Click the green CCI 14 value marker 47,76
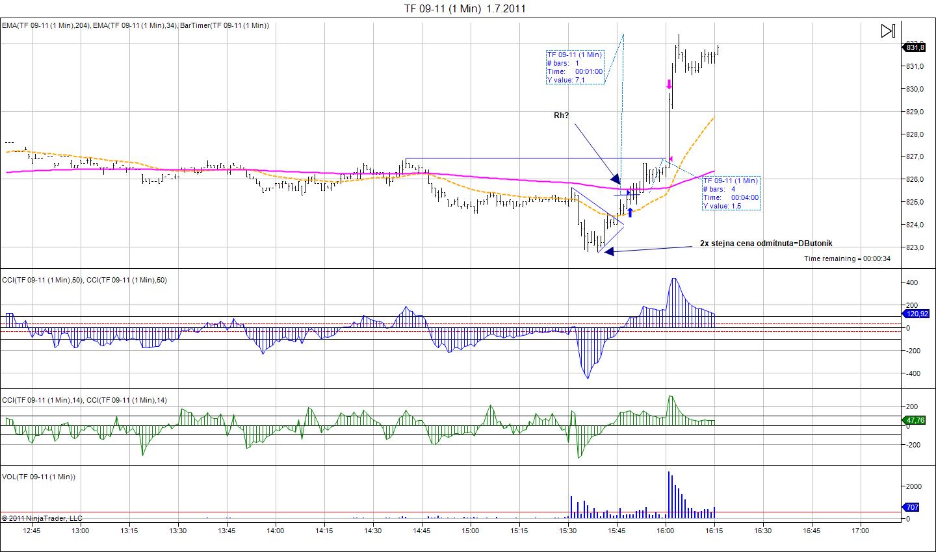 pos(914,420)
